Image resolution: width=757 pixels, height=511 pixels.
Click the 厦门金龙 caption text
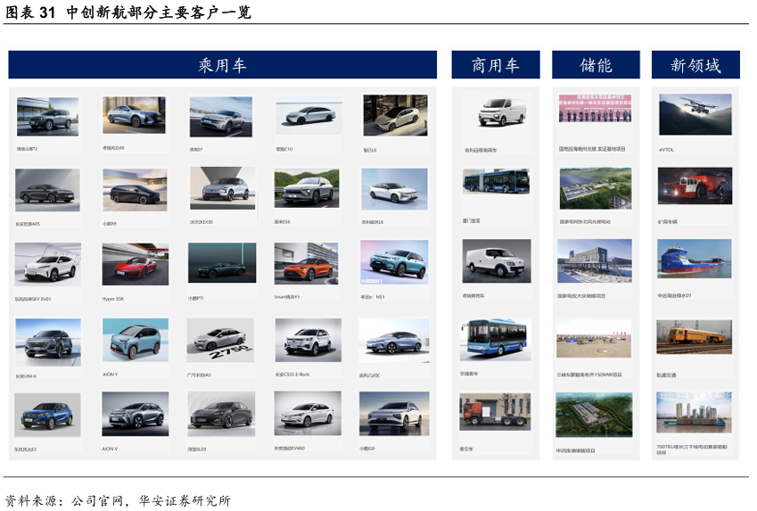tap(471, 221)
